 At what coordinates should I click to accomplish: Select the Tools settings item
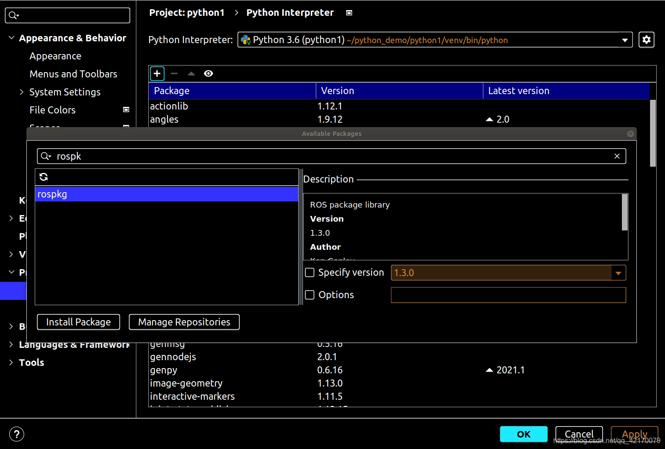pos(32,362)
